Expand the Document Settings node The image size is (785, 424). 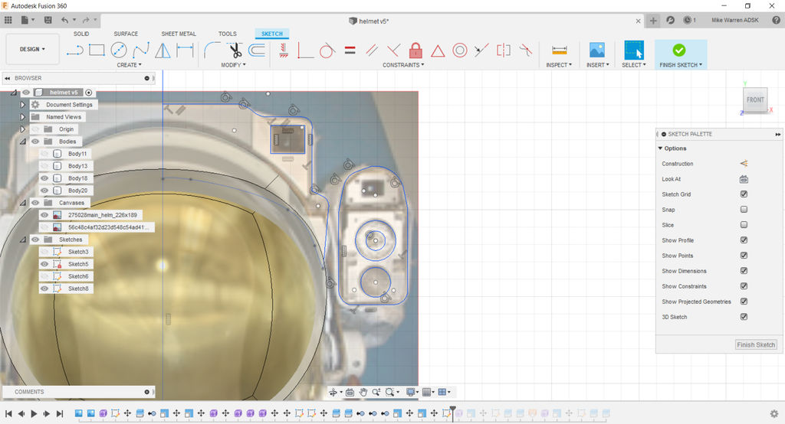pyautogui.click(x=22, y=105)
